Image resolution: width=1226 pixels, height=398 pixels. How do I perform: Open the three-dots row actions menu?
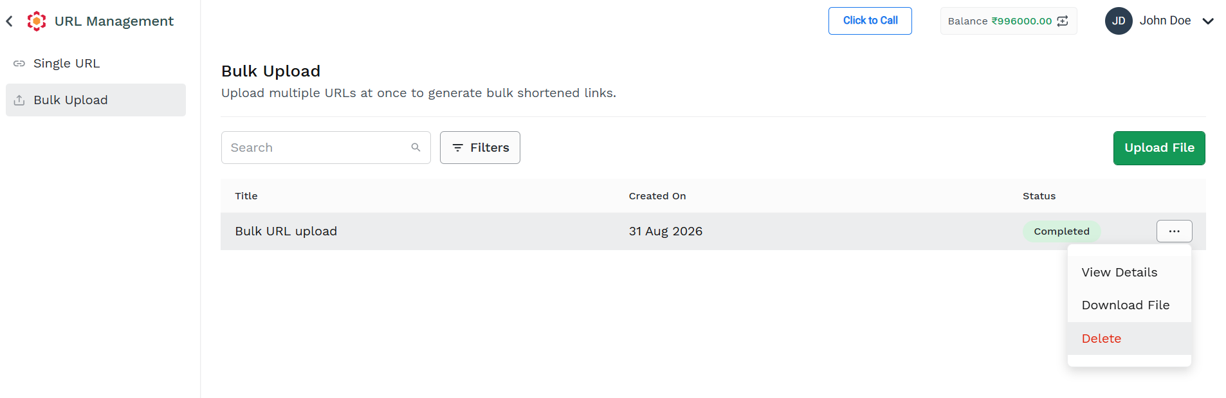point(1174,231)
